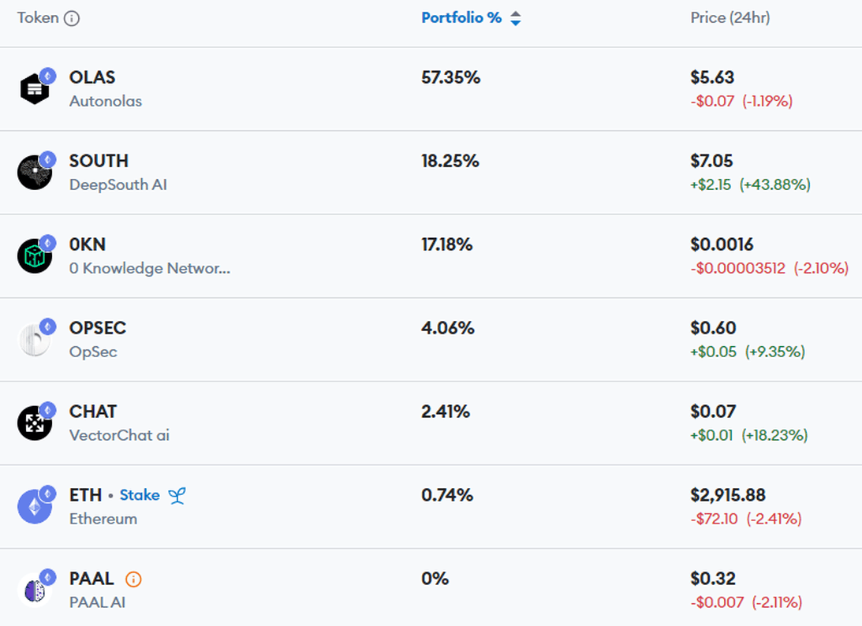Viewport: 862px width, 626px height.
Task: Click the orange warning icon next to PAAL
Action: pyautogui.click(x=133, y=579)
